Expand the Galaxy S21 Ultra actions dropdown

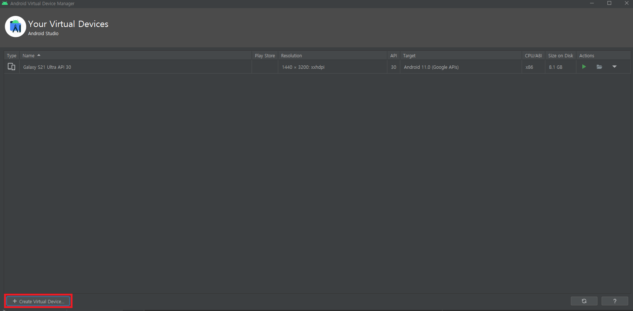coord(615,67)
